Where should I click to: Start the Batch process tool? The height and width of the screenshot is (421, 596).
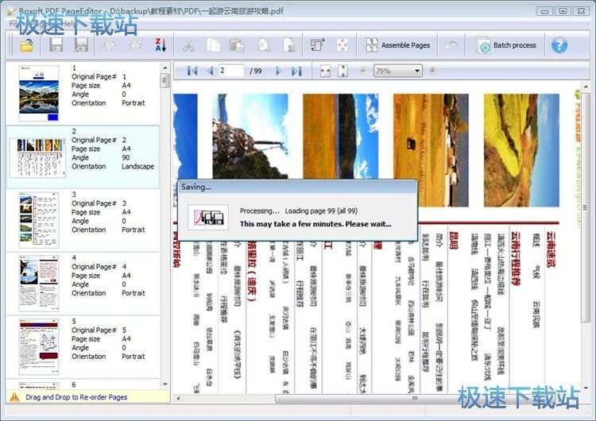click(x=506, y=45)
